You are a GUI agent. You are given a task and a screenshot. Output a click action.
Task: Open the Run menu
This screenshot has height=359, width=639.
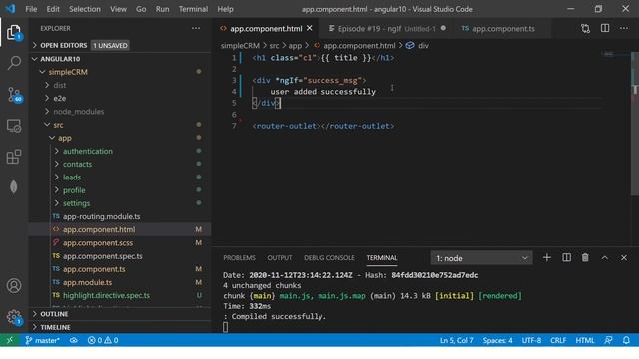click(x=162, y=9)
